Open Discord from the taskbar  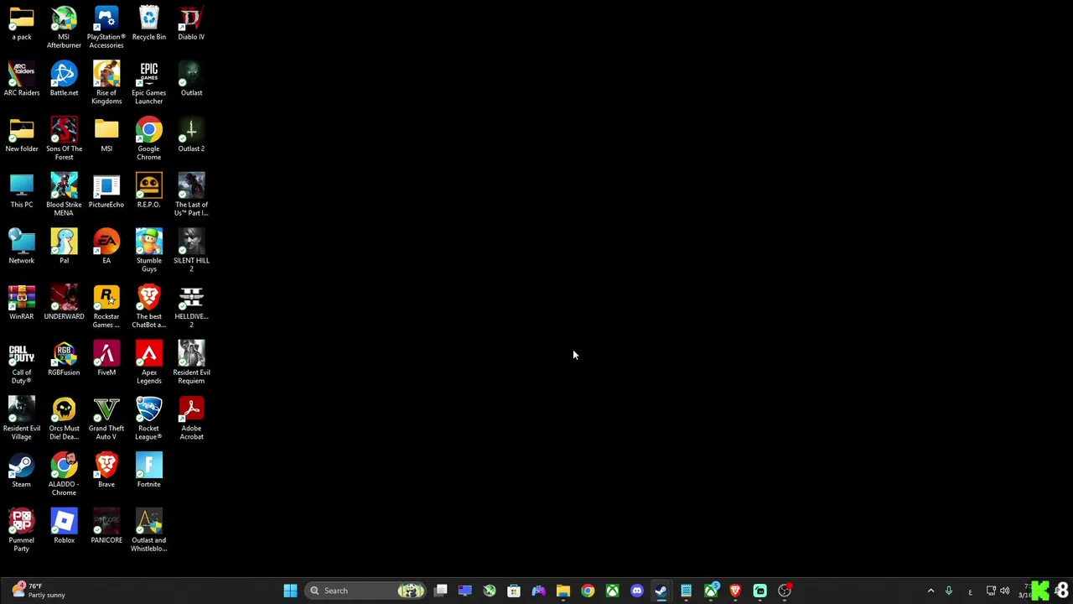tap(637, 591)
